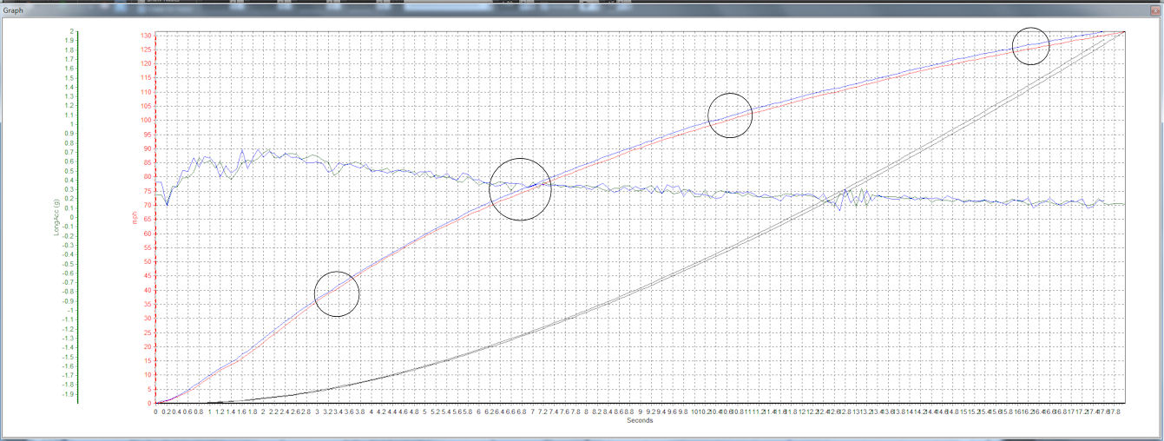Click the 5 label on the Seconds axis
The height and width of the screenshot is (441, 1164).
424,411
